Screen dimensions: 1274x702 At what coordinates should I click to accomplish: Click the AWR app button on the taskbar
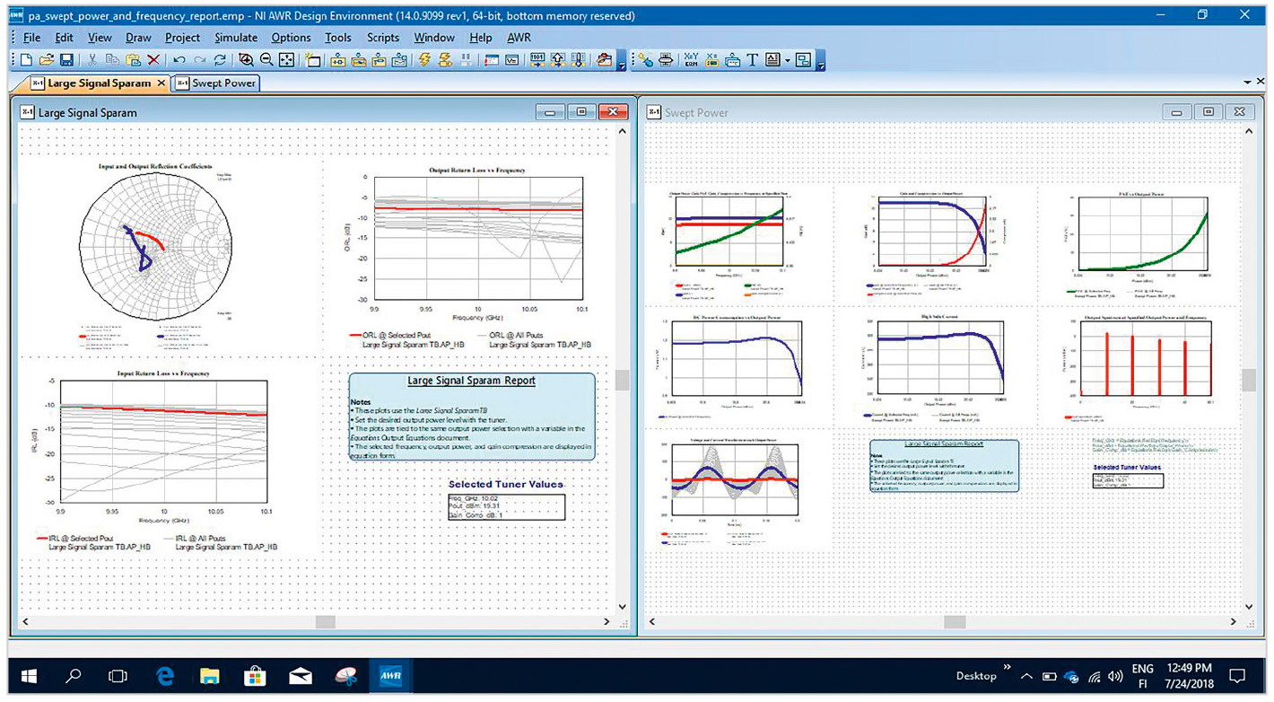pyautogui.click(x=391, y=676)
